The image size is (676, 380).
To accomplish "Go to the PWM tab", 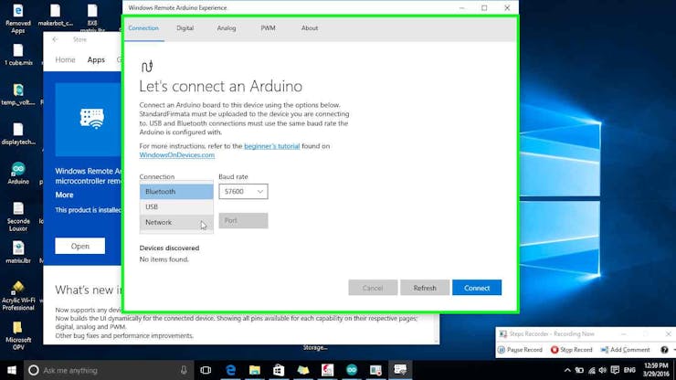I will tap(268, 28).
